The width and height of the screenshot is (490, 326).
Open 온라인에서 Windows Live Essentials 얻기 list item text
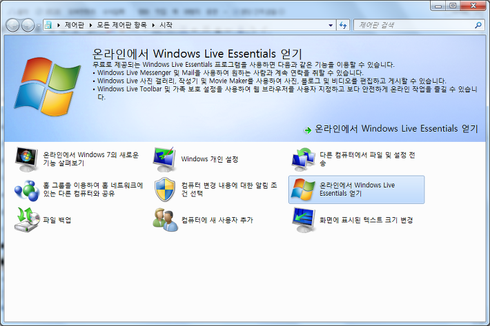point(357,190)
